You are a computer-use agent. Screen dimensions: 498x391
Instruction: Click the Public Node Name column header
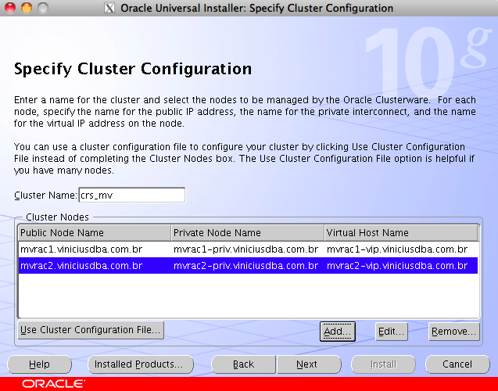(94, 233)
